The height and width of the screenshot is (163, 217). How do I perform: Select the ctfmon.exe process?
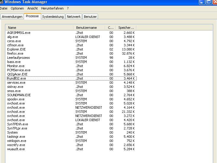point(72,45)
